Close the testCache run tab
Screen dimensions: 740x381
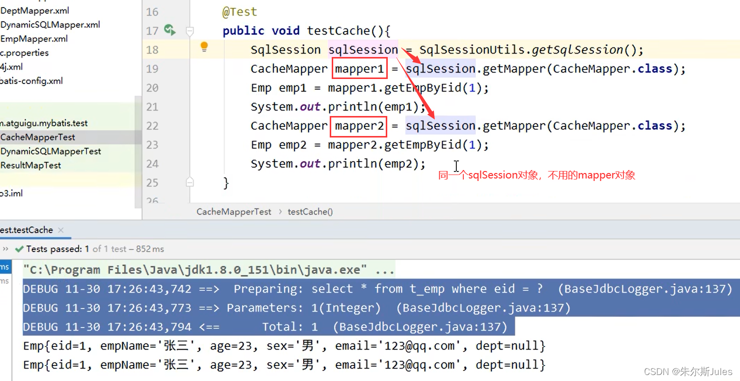pyautogui.click(x=61, y=230)
